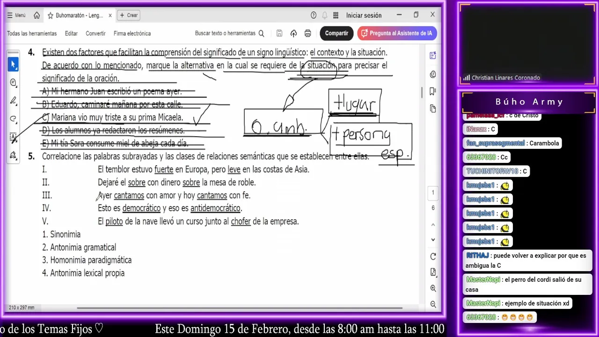Click Pregunta al Asistente de IA
599x337 pixels.
pos(397,33)
